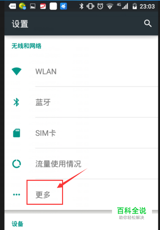Open the 蓝牙 settings entry
The width and height of the screenshot is (160, 230).
81,102
